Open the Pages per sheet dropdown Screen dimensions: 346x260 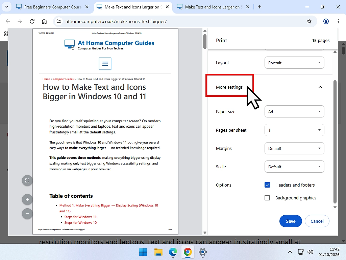pos(294,130)
